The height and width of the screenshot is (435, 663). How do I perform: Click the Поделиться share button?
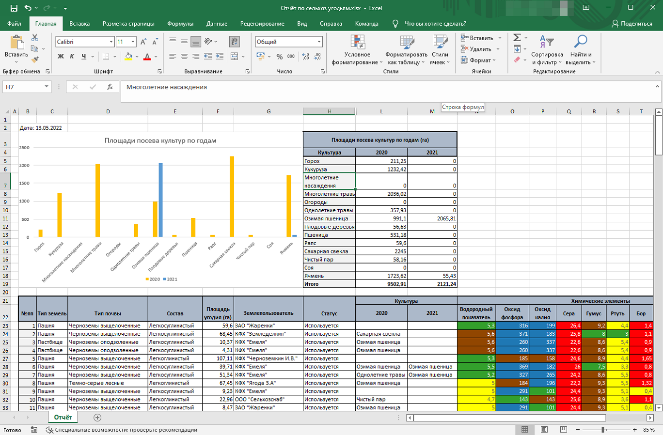coord(632,23)
